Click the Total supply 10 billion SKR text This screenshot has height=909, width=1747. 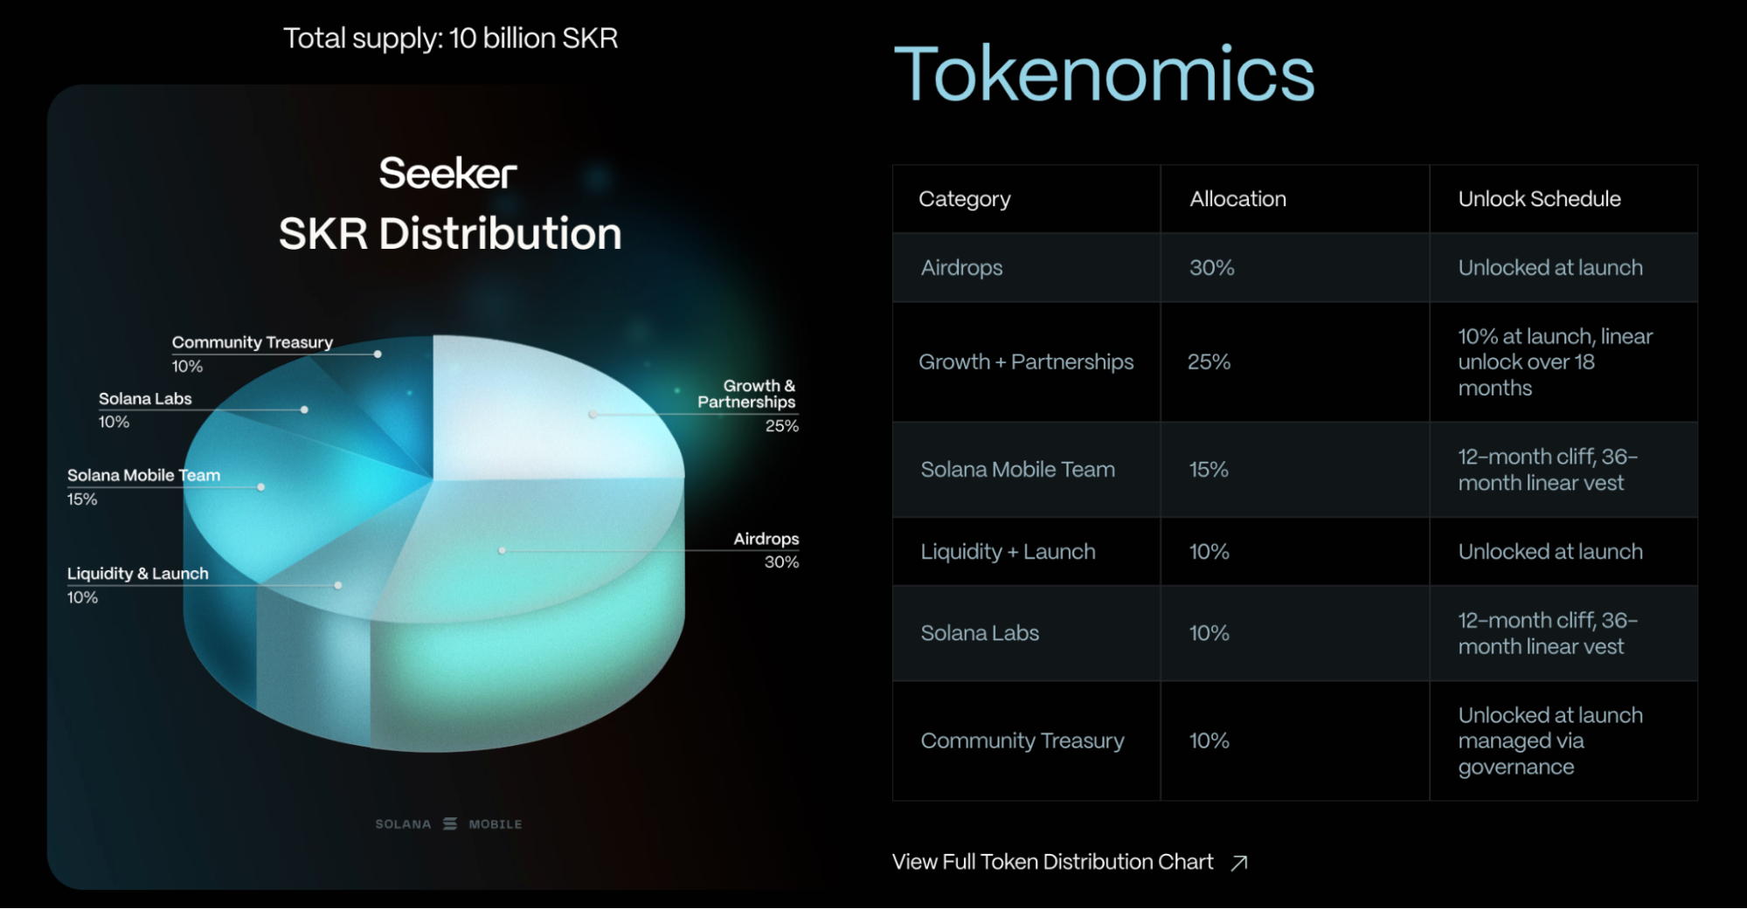(x=450, y=38)
